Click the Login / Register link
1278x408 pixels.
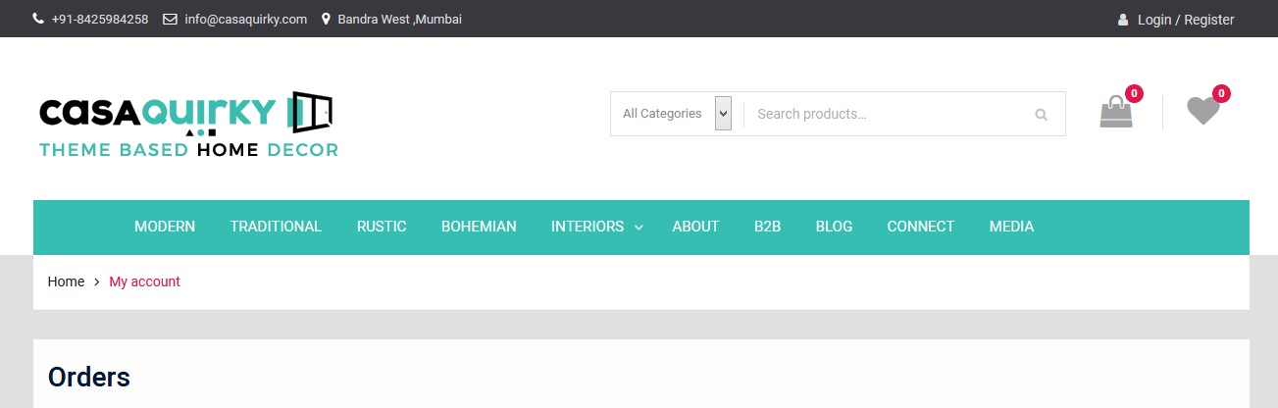pyautogui.click(x=1185, y=20)
